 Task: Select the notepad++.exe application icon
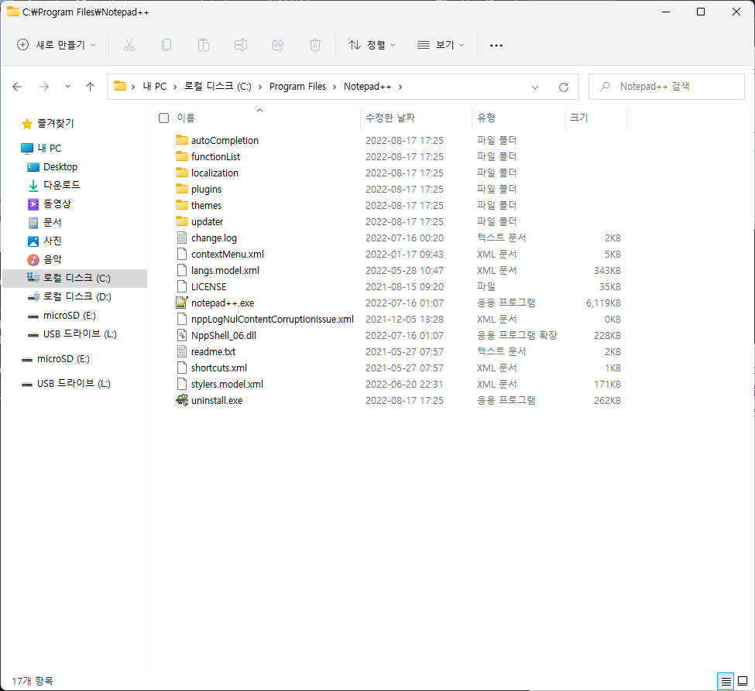click(181, 303)
